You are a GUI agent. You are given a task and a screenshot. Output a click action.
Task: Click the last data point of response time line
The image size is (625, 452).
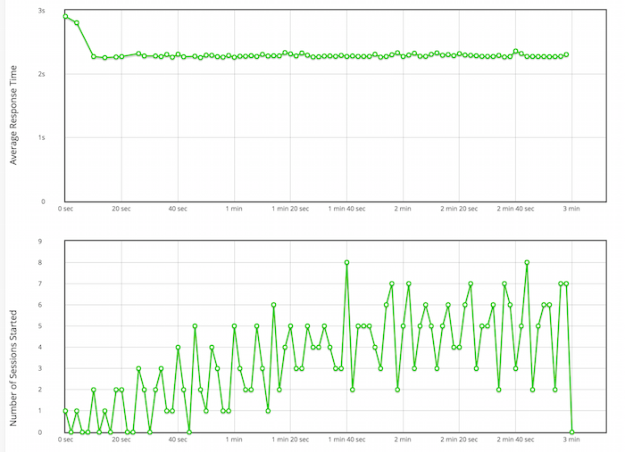click(566, 54)
